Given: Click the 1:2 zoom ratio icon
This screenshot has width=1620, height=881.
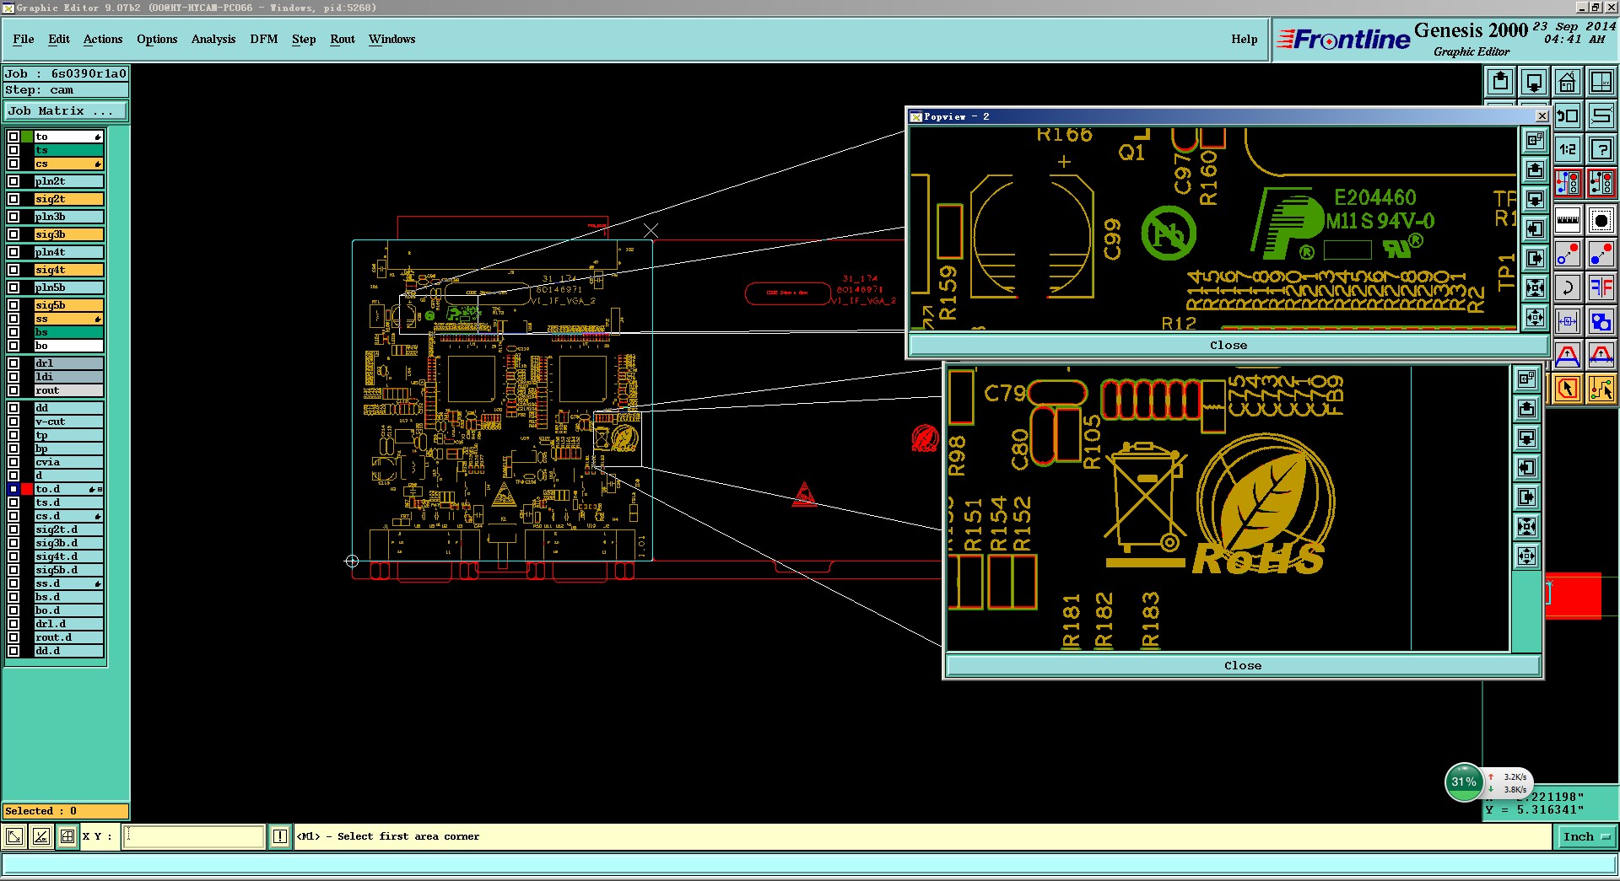Looking at the screenshot, I should (1567, 149).
